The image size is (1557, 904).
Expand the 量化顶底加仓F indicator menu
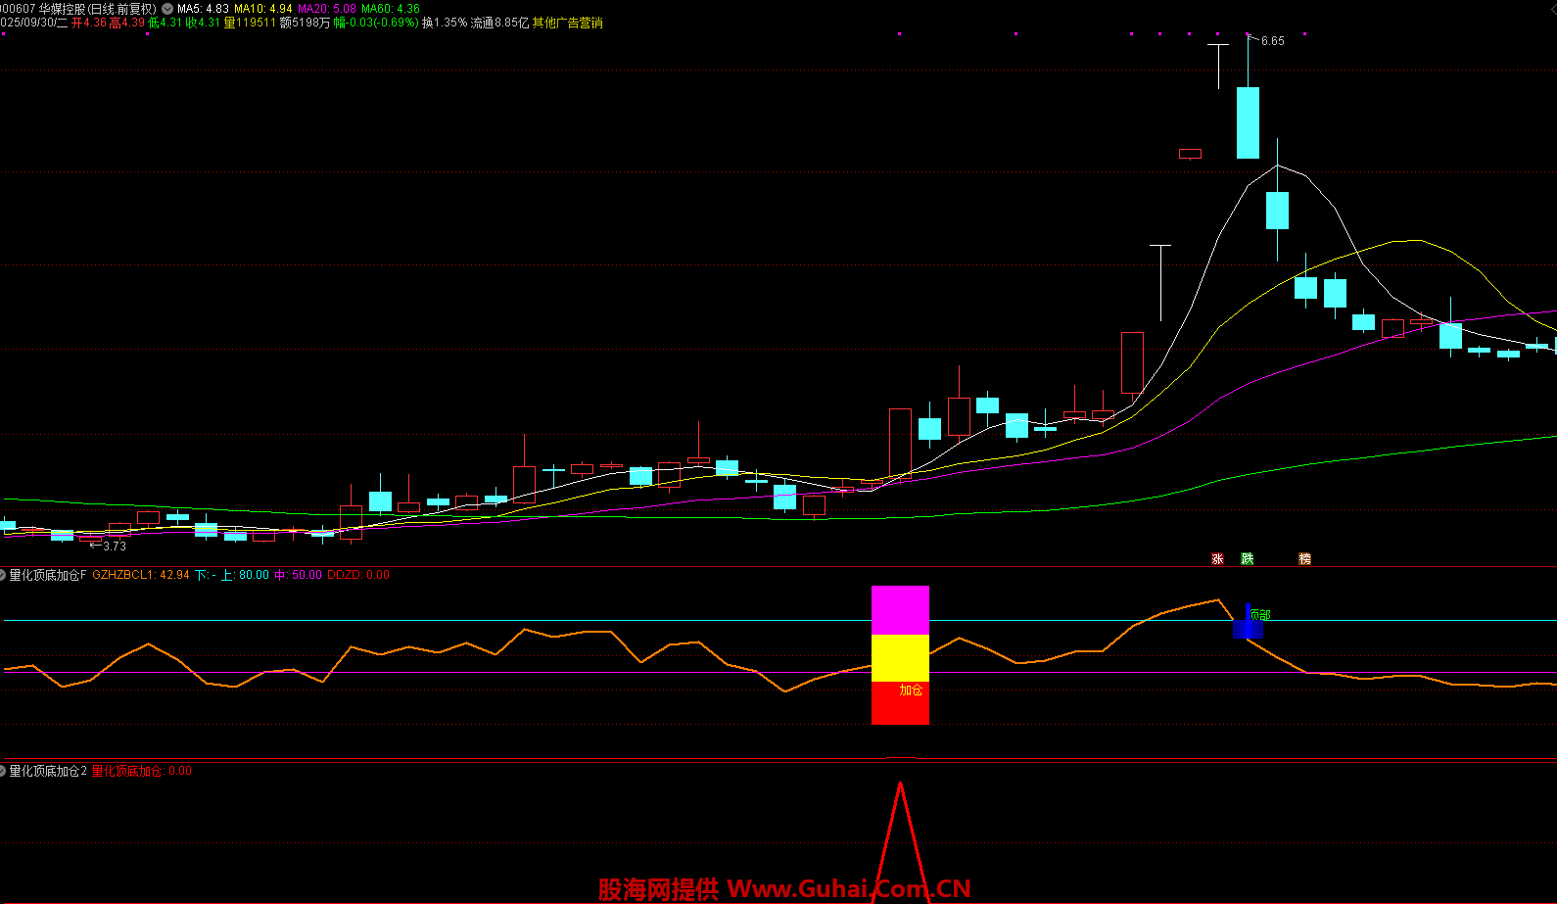coord(3,576)
